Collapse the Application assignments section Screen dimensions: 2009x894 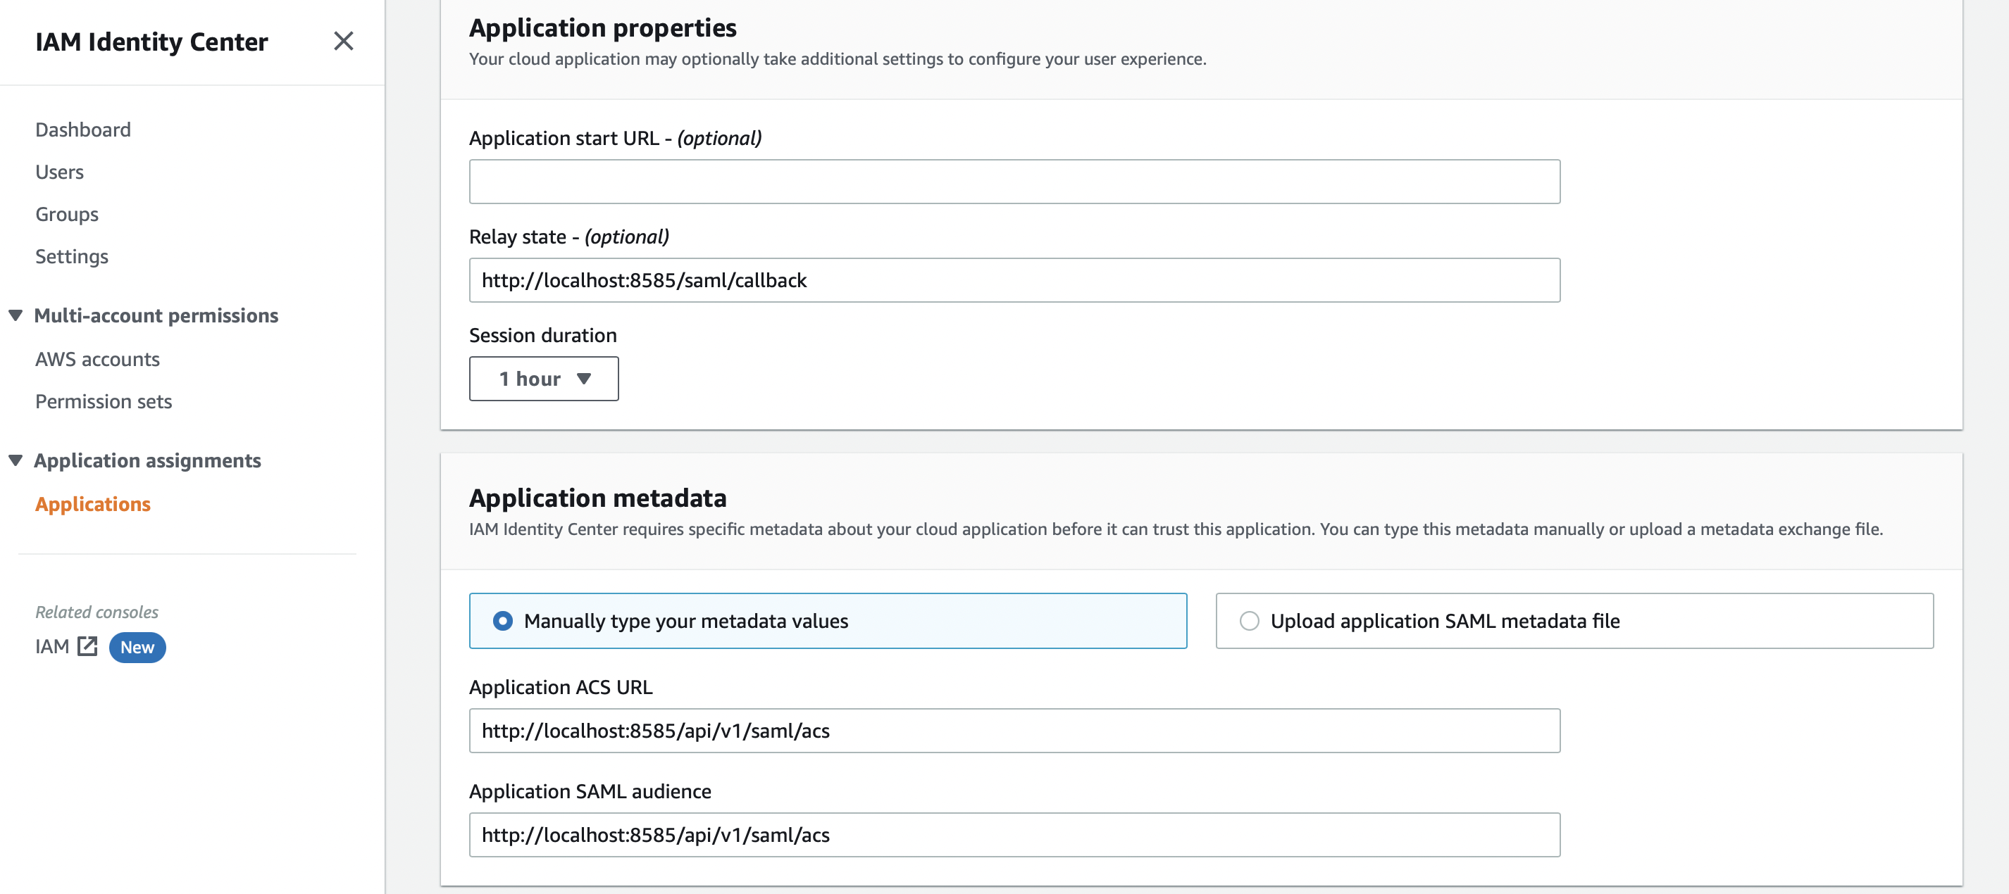click(x=15, y=460)
